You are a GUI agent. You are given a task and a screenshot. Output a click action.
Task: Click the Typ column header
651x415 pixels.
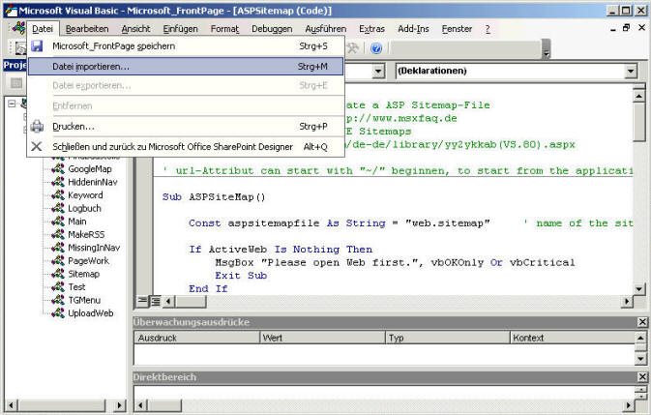(x=447, y=338)
